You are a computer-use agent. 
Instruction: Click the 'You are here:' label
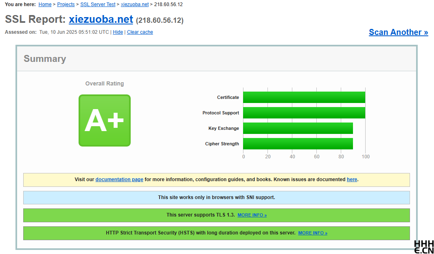tap(20, 4)
